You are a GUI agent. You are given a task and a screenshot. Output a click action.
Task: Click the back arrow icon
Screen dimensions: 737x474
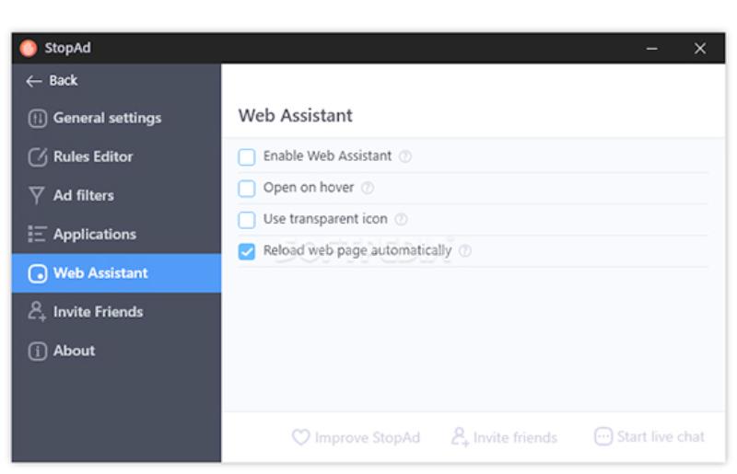34,81
